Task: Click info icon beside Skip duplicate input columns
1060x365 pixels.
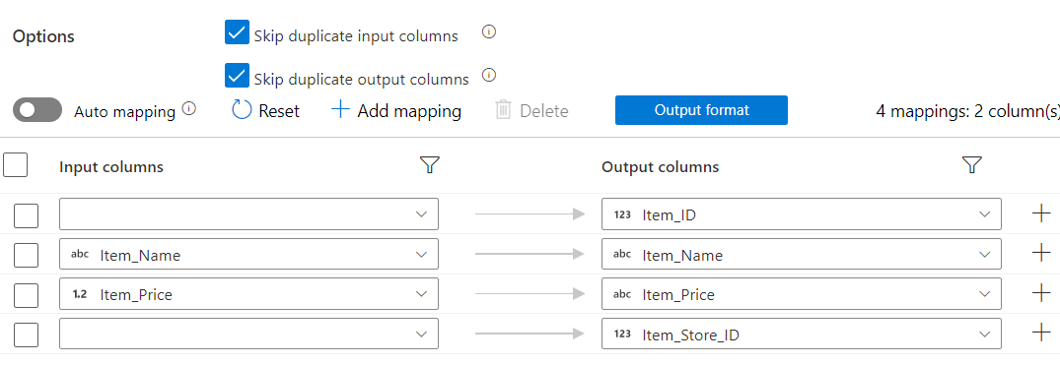Action: pos(489,31)
